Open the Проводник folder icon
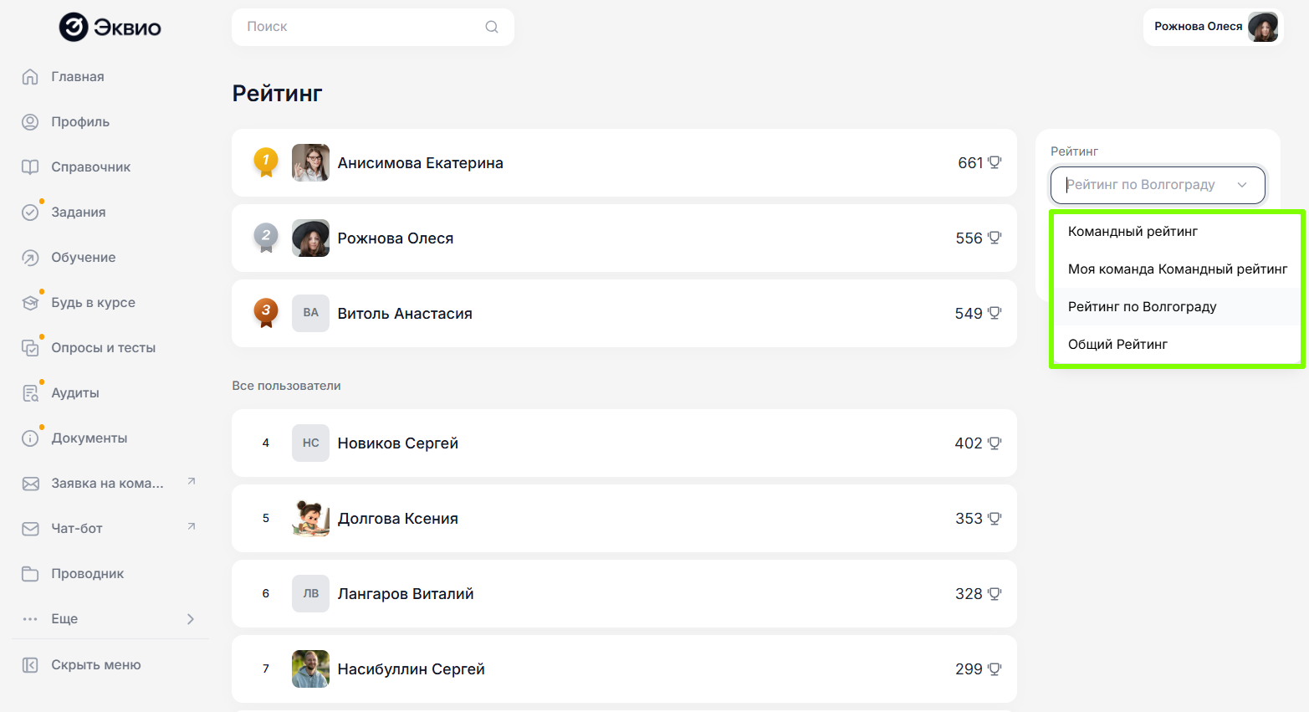The height and width of the screenshot is (712, 1309). click(30, 574)
